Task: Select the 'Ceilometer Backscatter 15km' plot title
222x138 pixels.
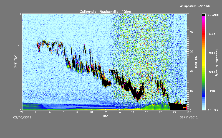Action: [x=105, y=12]
